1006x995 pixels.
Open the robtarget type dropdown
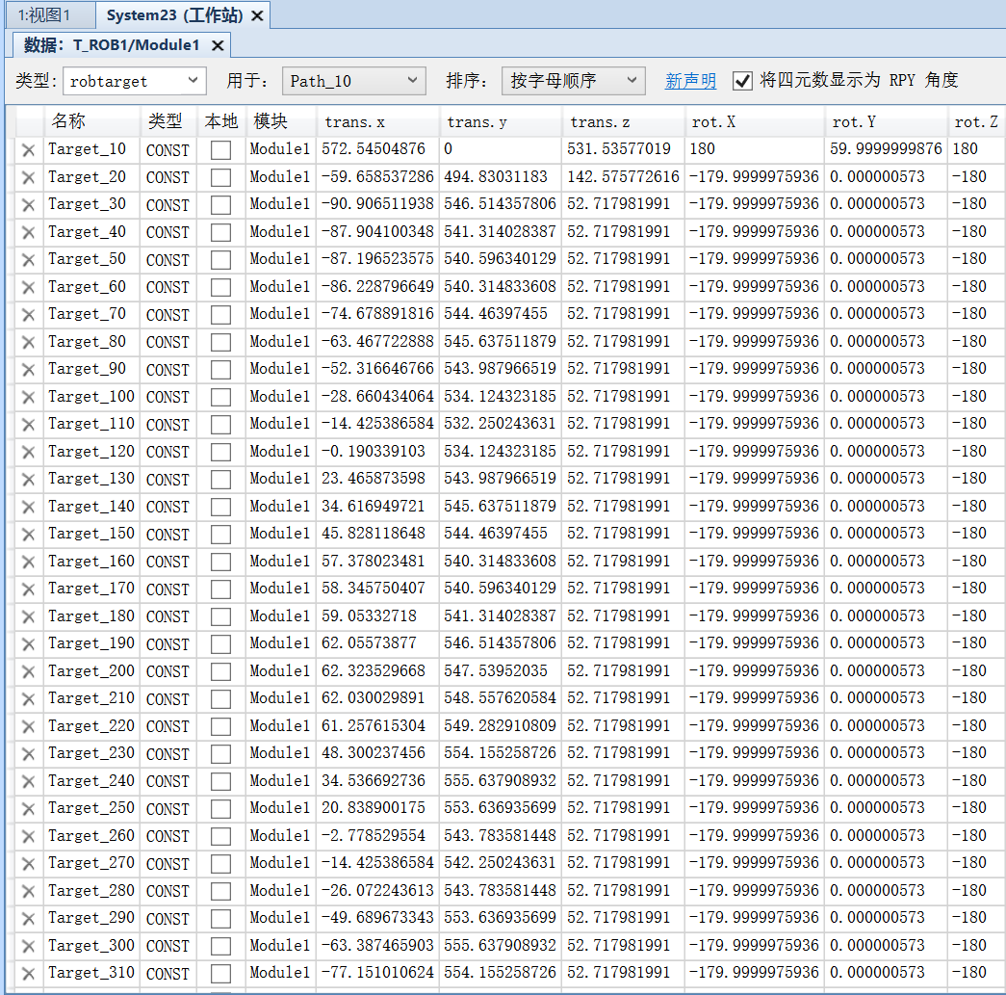point(135,81)
